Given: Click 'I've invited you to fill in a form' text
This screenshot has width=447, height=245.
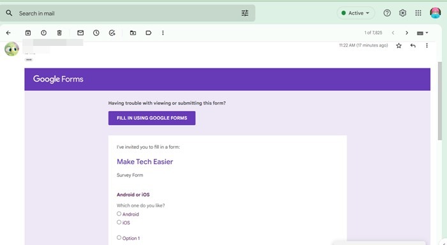Looking at the screenshot, I should coord(148,147).
